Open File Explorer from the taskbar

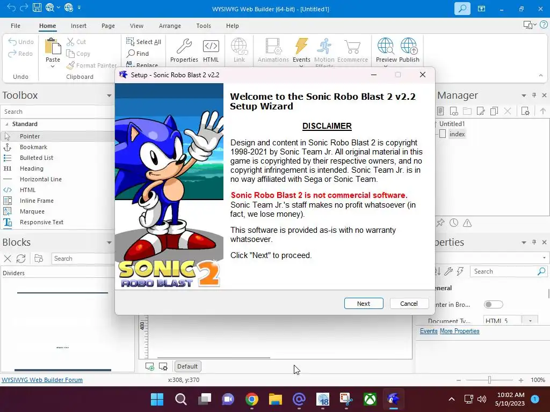coord(276,399)
